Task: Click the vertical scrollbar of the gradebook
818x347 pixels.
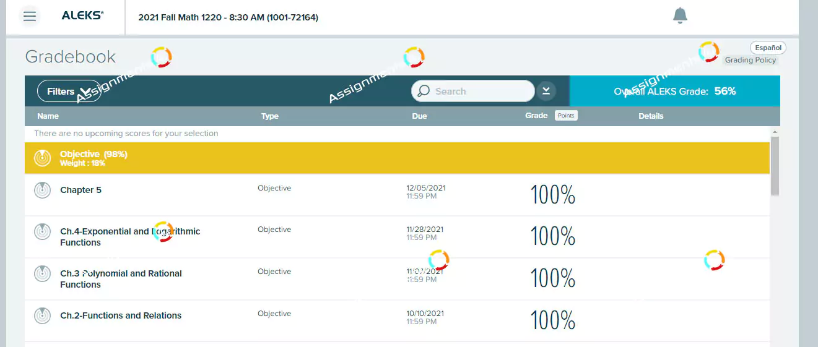Action: coord(775,167)
